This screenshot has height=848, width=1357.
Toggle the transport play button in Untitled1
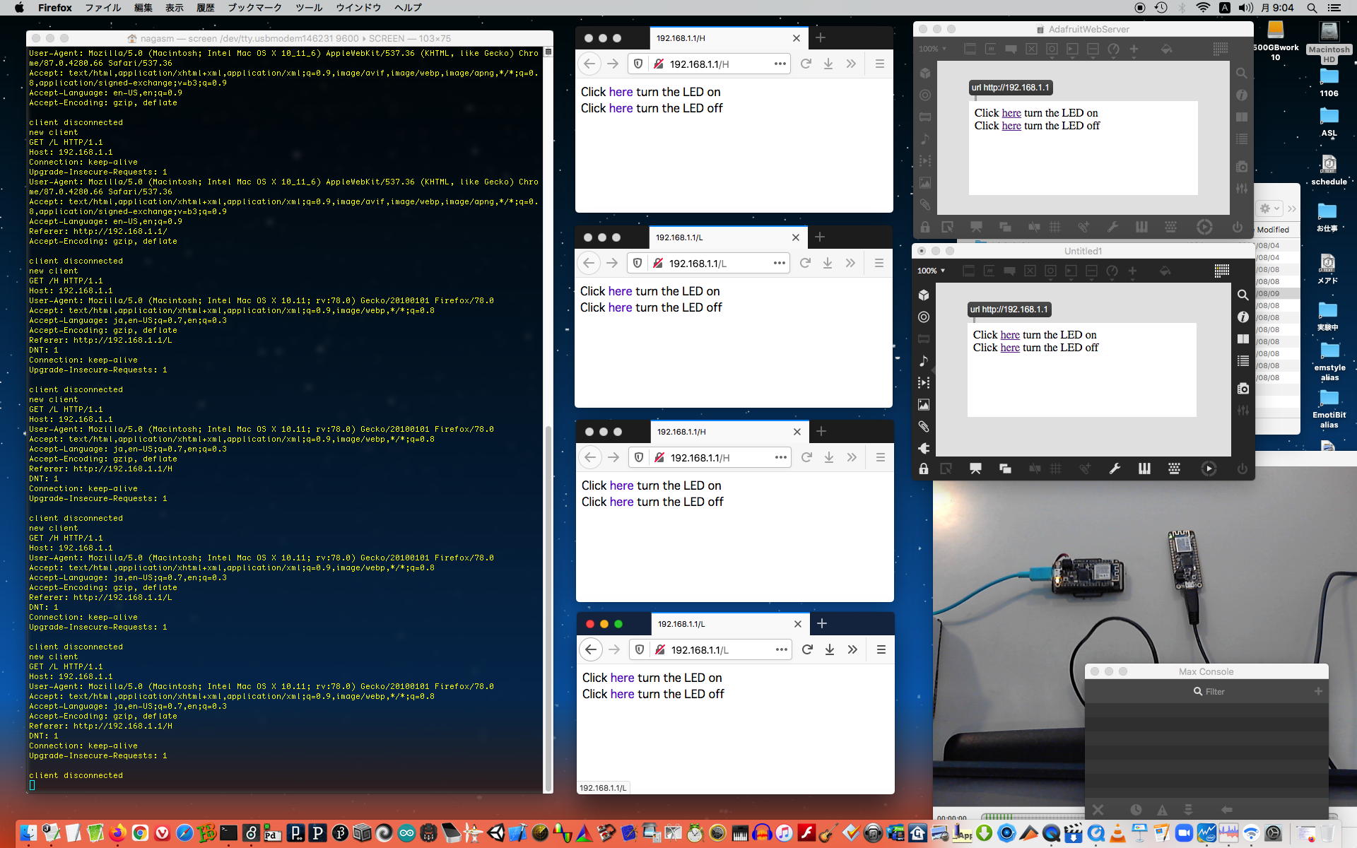pyautogui.click(x=1209, y=469)
